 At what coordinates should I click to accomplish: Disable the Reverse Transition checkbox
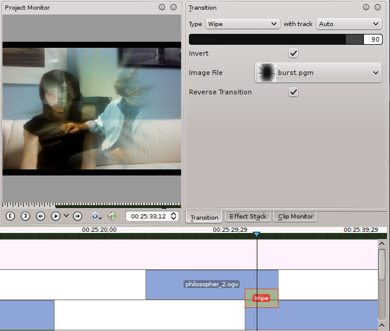(x=293, y=92)
